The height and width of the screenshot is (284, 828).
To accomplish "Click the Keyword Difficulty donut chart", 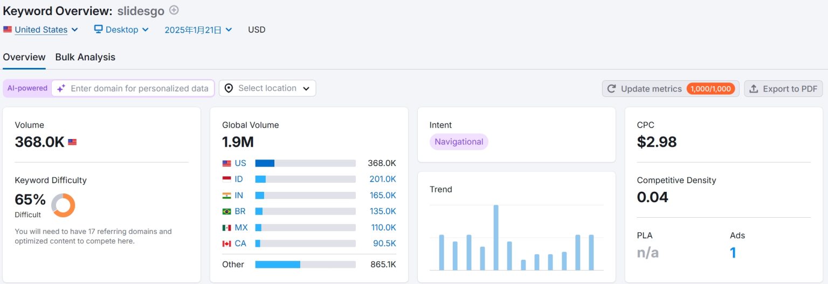I will tap(63, 205).
